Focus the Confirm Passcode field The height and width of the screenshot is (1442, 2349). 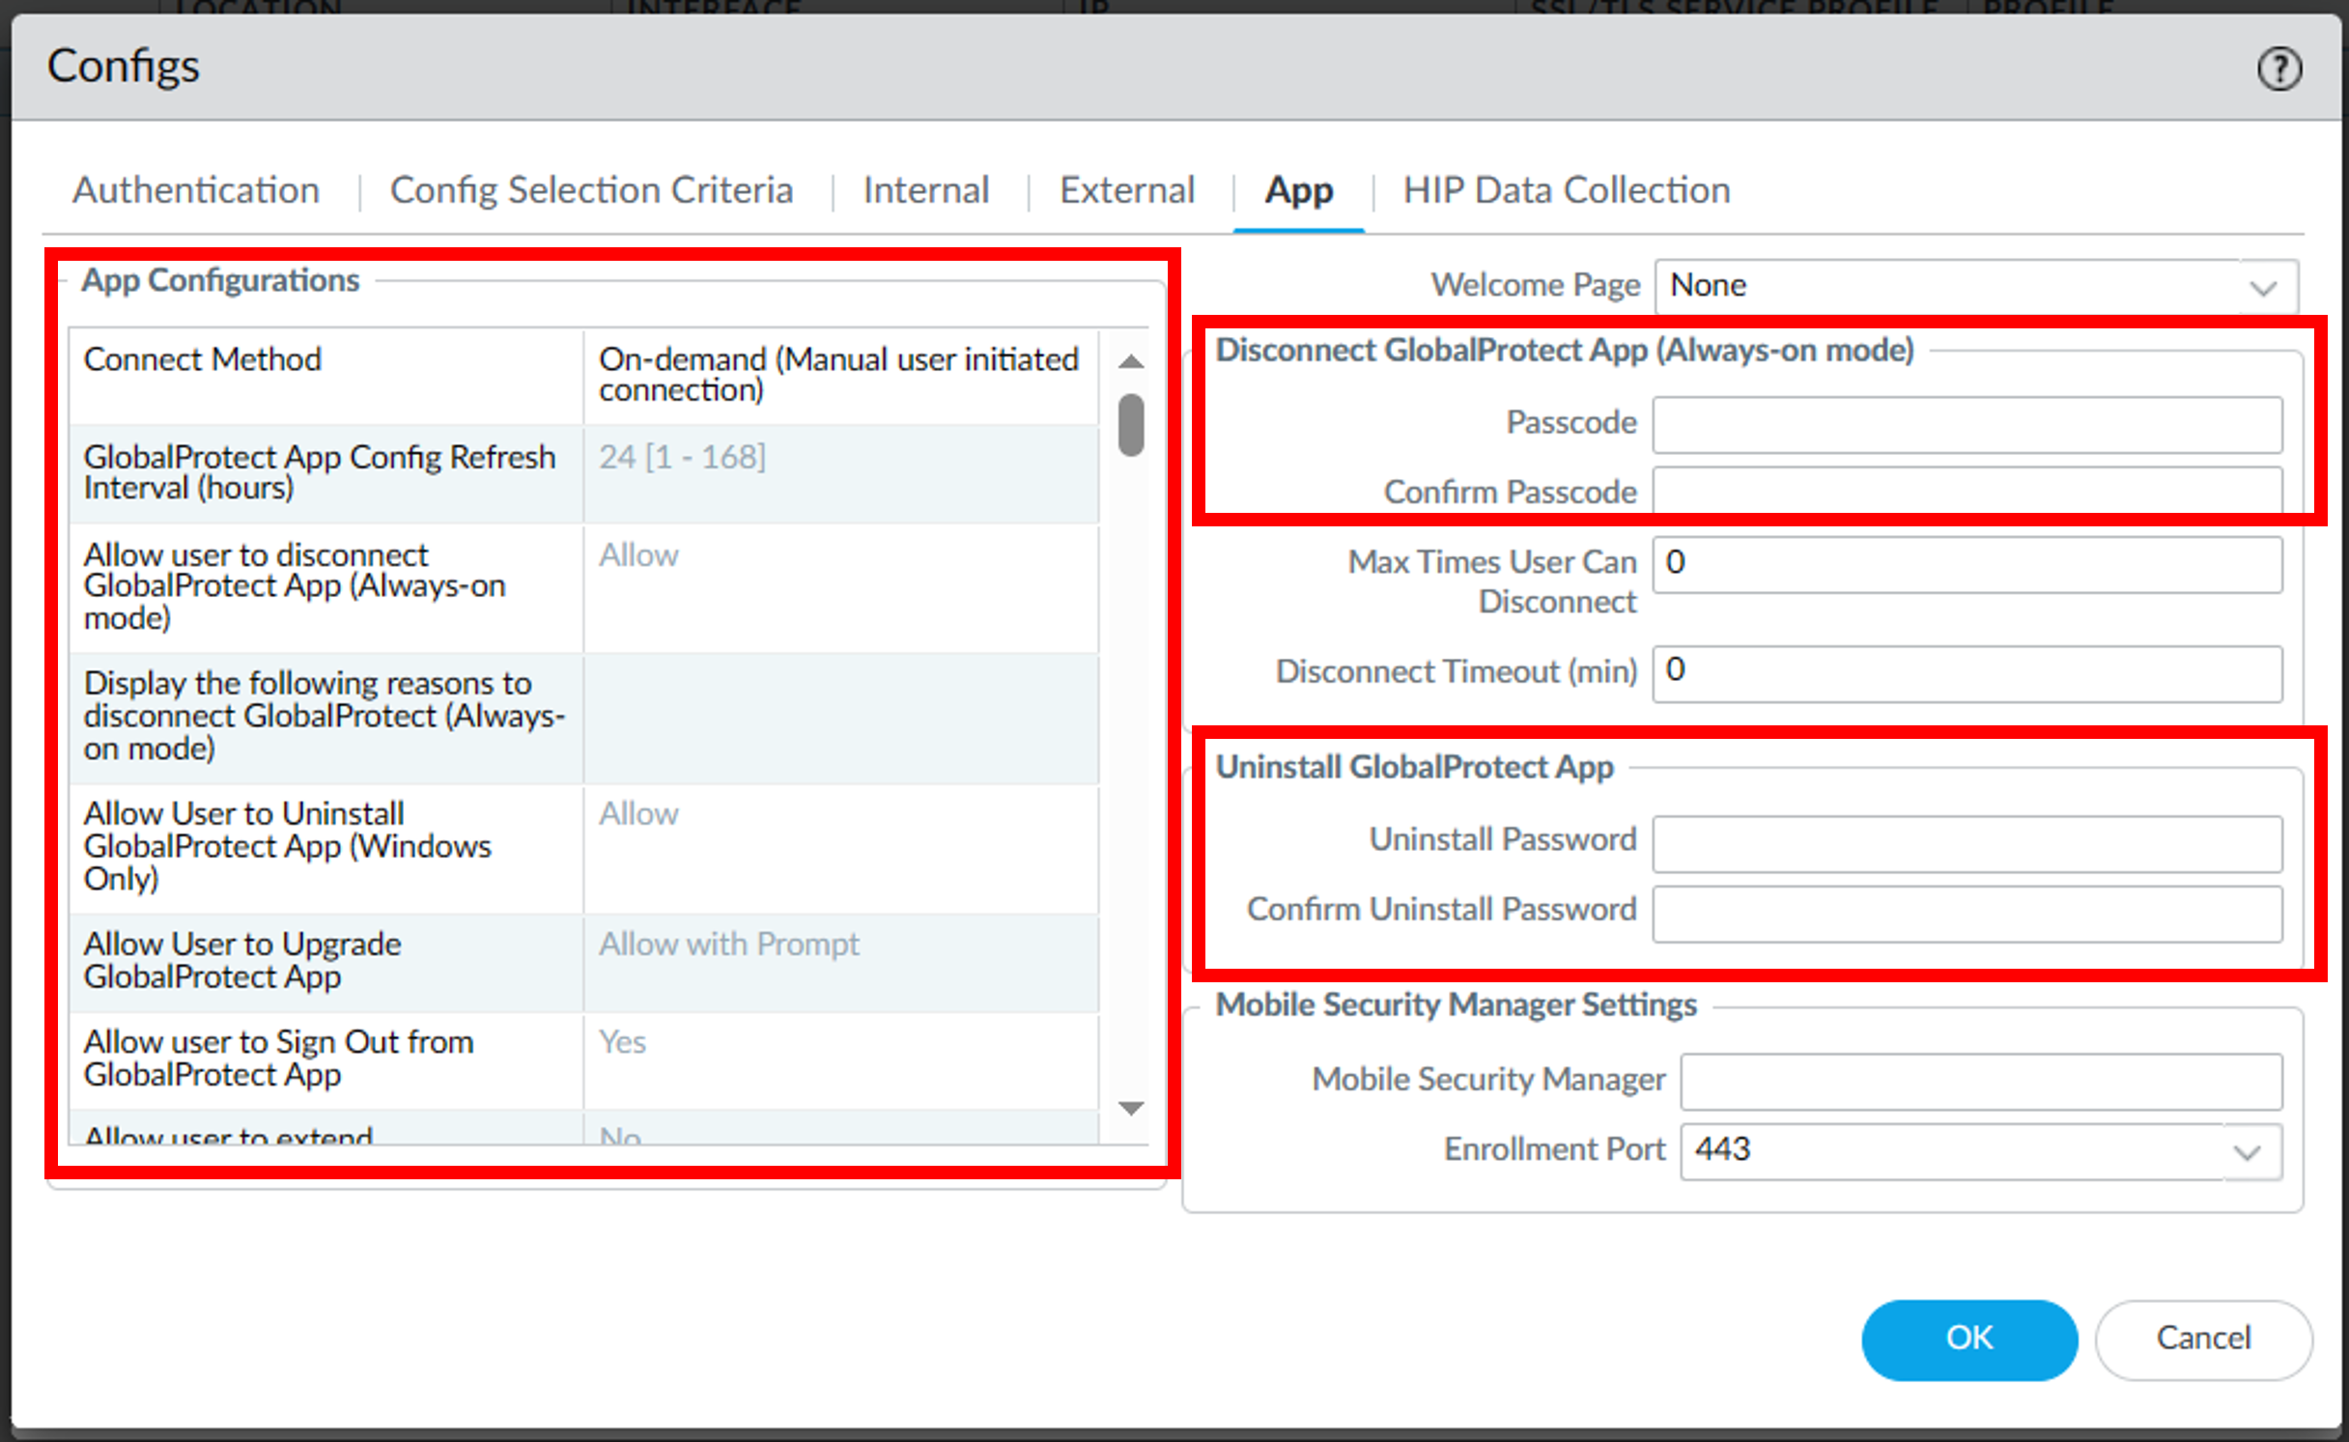pos(1967,491)
